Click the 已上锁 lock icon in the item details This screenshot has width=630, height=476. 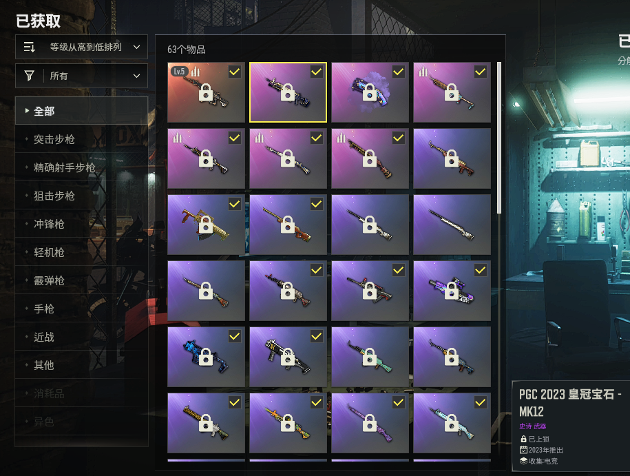point(523,439)
